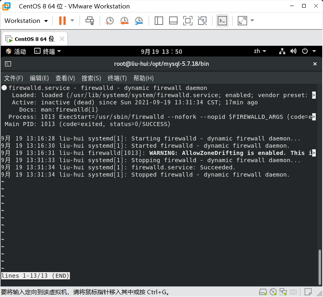Click the CD/DVD drive status icon

click(x=273, y=292)
